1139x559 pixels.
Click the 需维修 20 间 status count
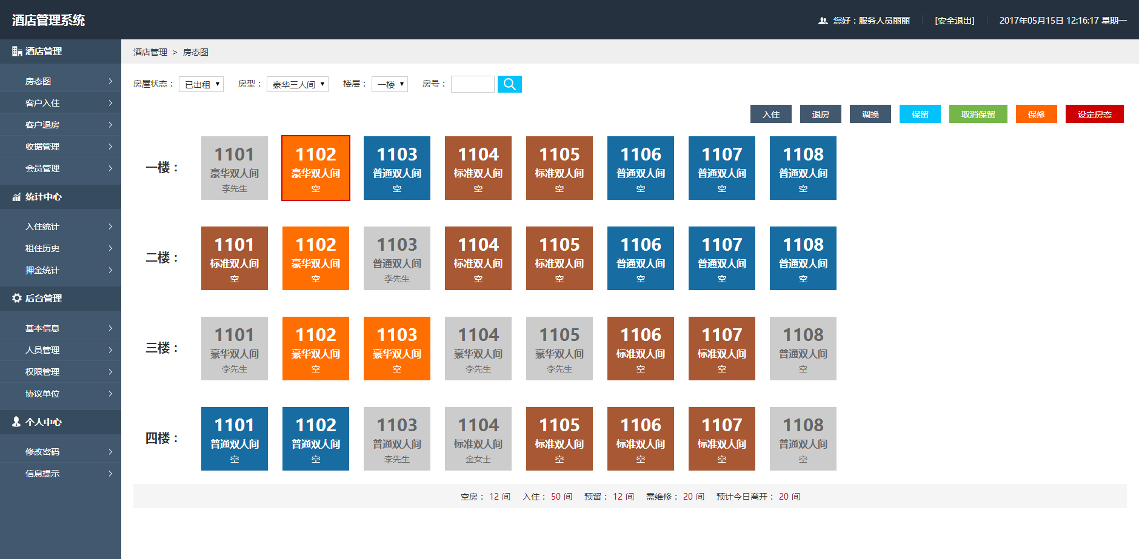675,497
